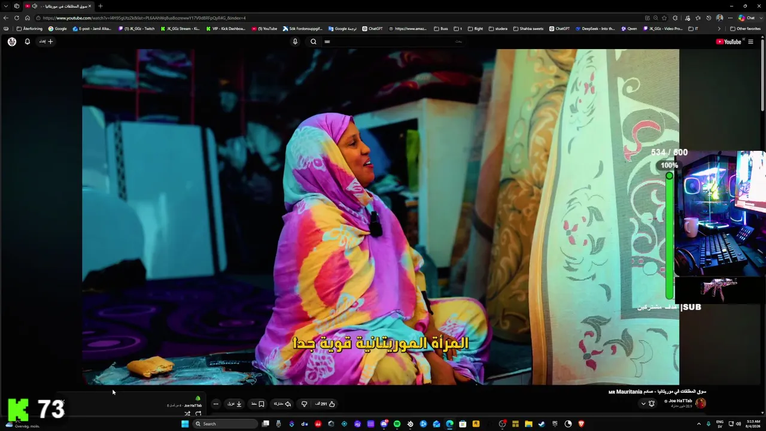This screenshot has width=766, height=431.
Task: Toggle playlist loop
Action: coord(198,414)
